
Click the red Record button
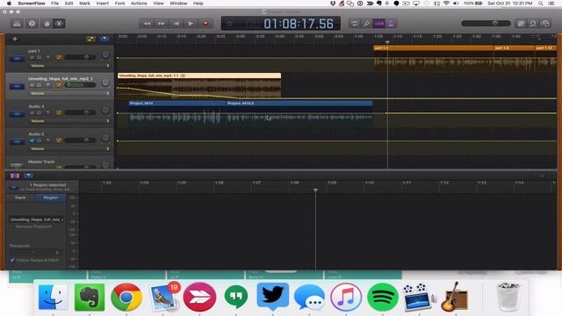pos(205,24)
